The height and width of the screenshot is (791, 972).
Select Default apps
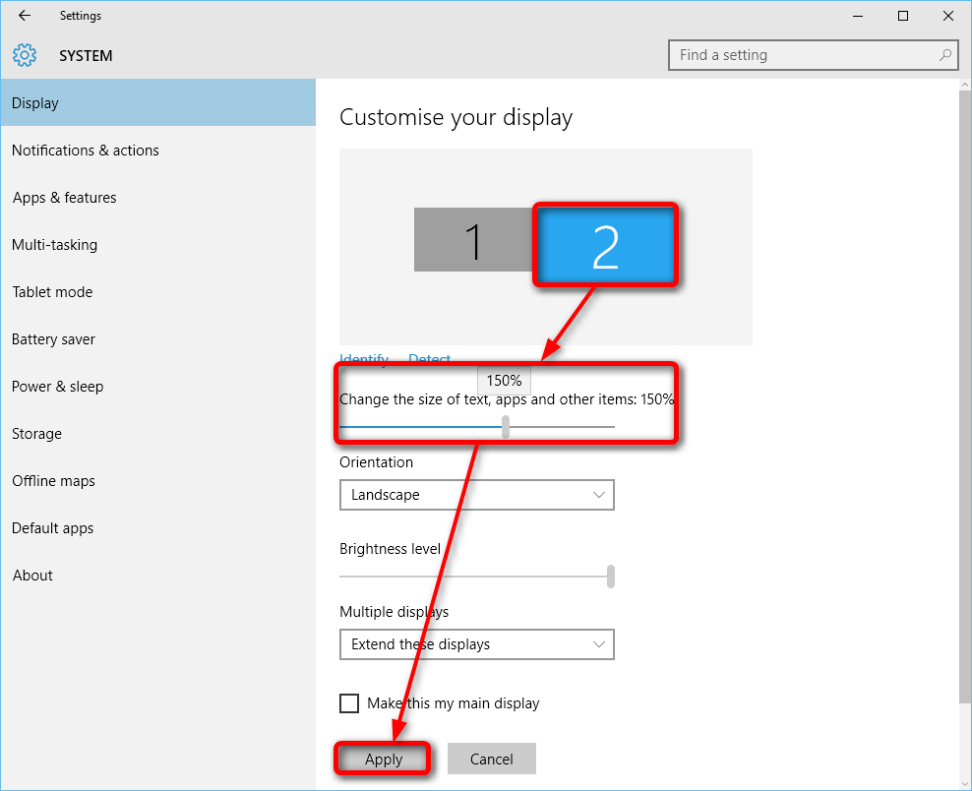[x=158, y=528]
